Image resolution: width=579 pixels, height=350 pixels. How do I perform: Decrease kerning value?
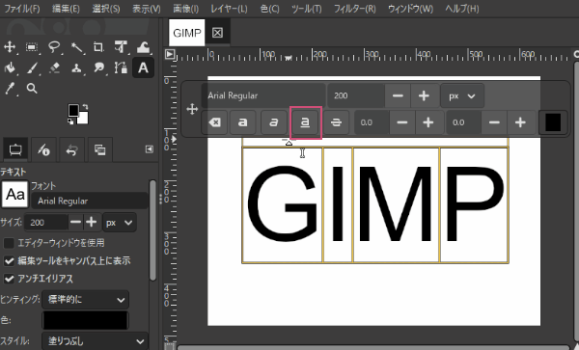pos(494,122)
